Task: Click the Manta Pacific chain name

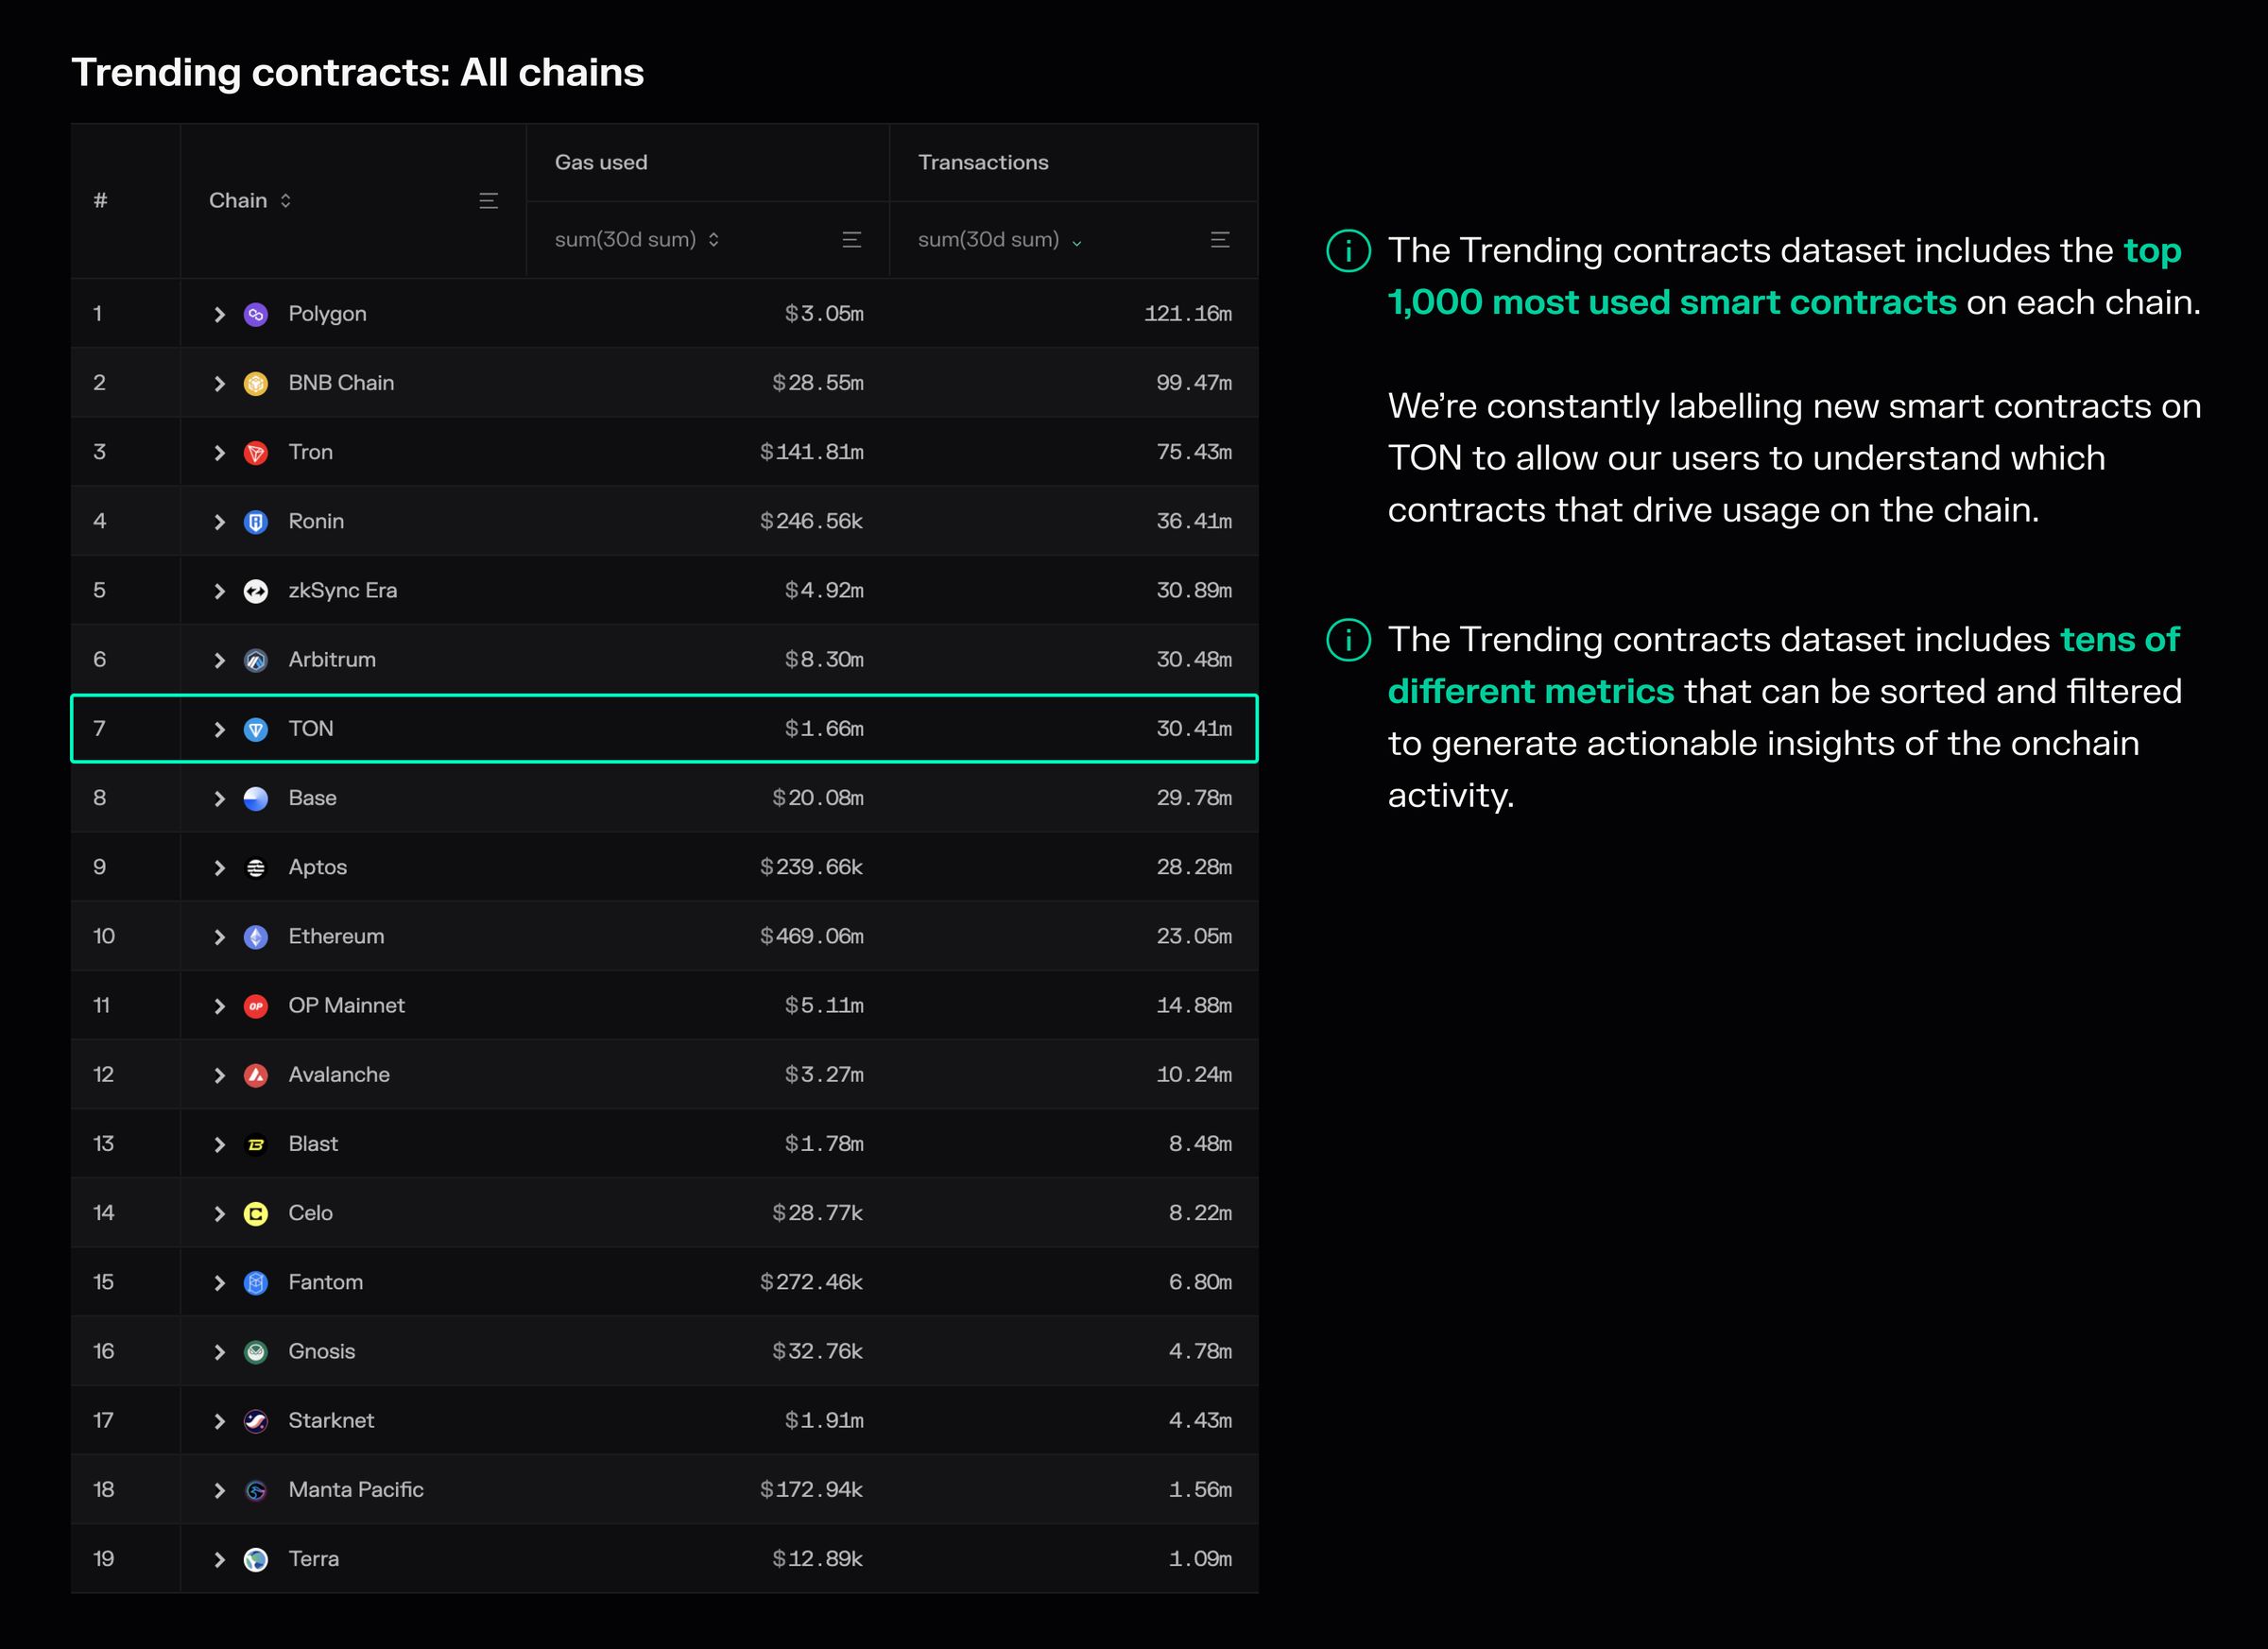Action: point(355,1490)
